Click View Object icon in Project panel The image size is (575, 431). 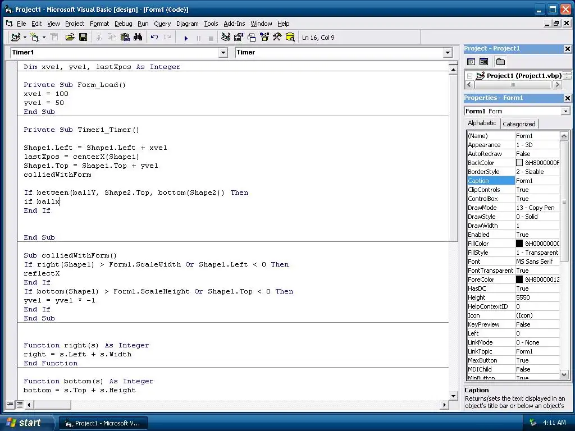click(x=483, y=62)
